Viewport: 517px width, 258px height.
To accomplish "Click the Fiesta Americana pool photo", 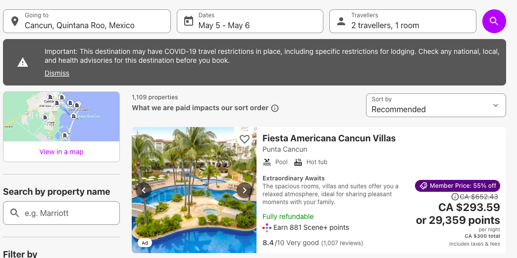I will click(194, 217).
